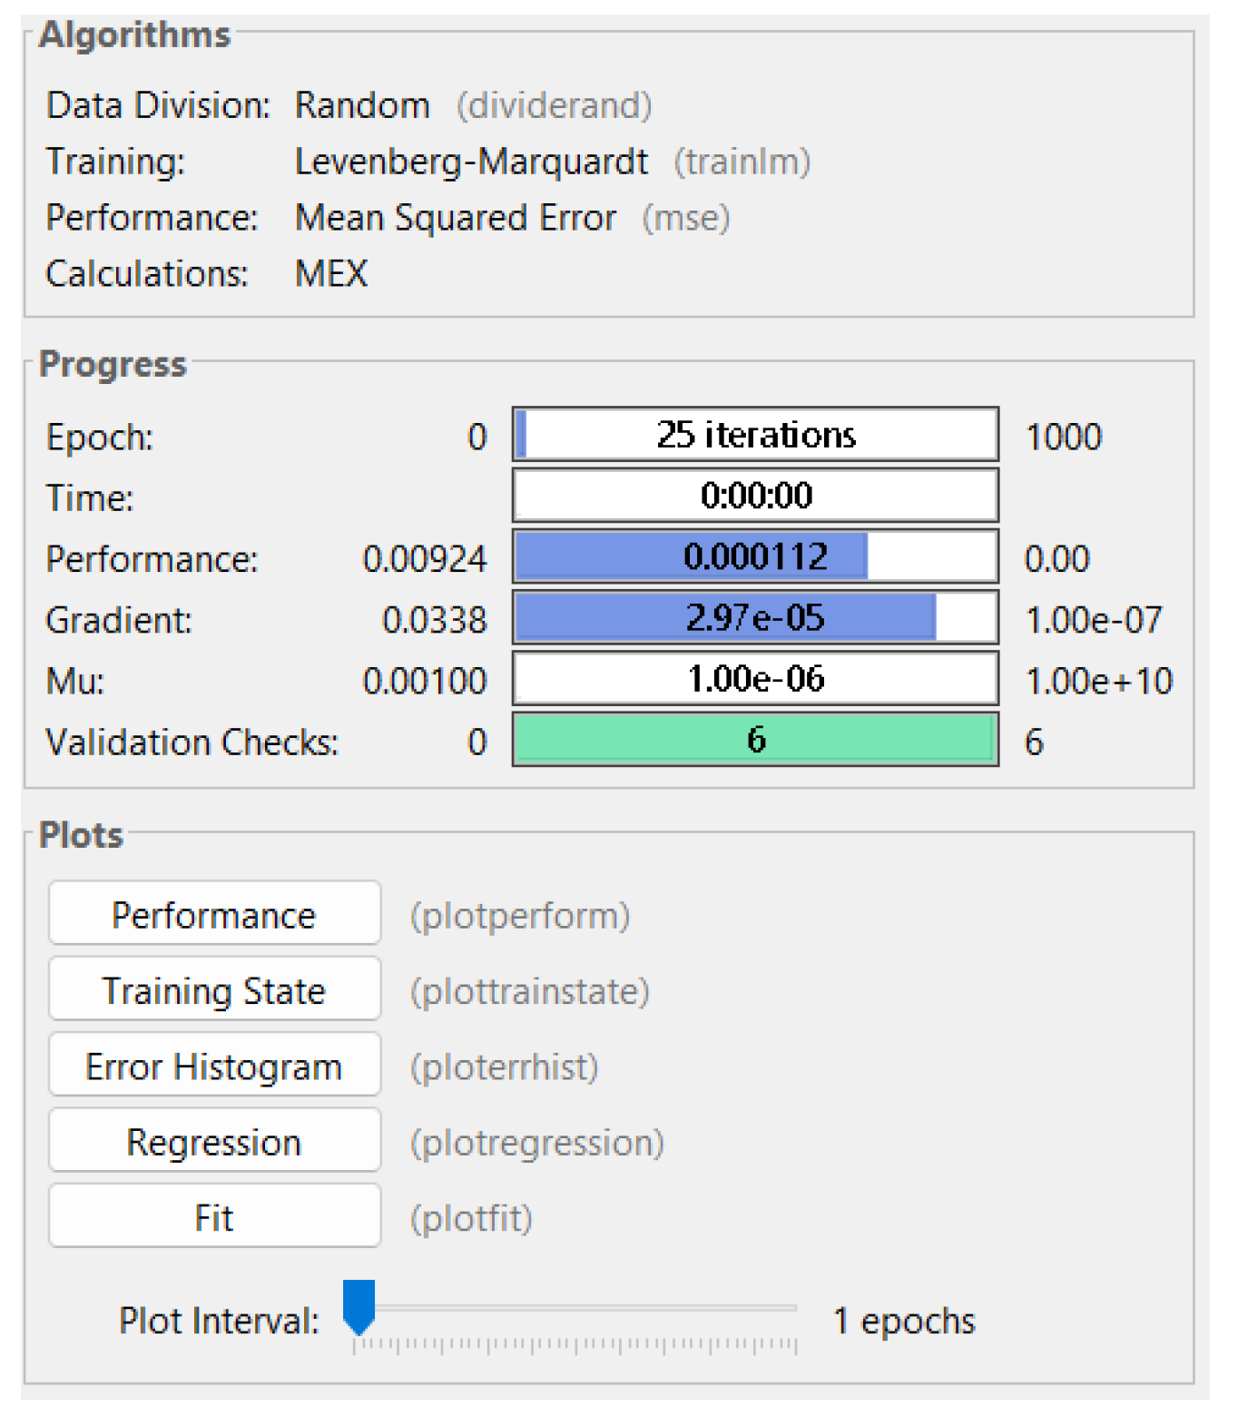The height and width of the screenshot is (1426, 1238).
Task: Click the Plot Interval slider handle
Action: coord(359,1305)
